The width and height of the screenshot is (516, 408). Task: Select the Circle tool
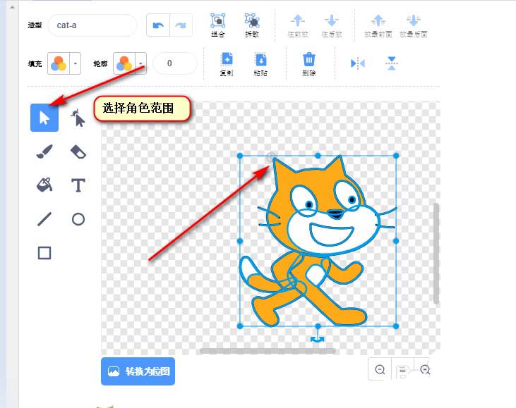[78, 219]
